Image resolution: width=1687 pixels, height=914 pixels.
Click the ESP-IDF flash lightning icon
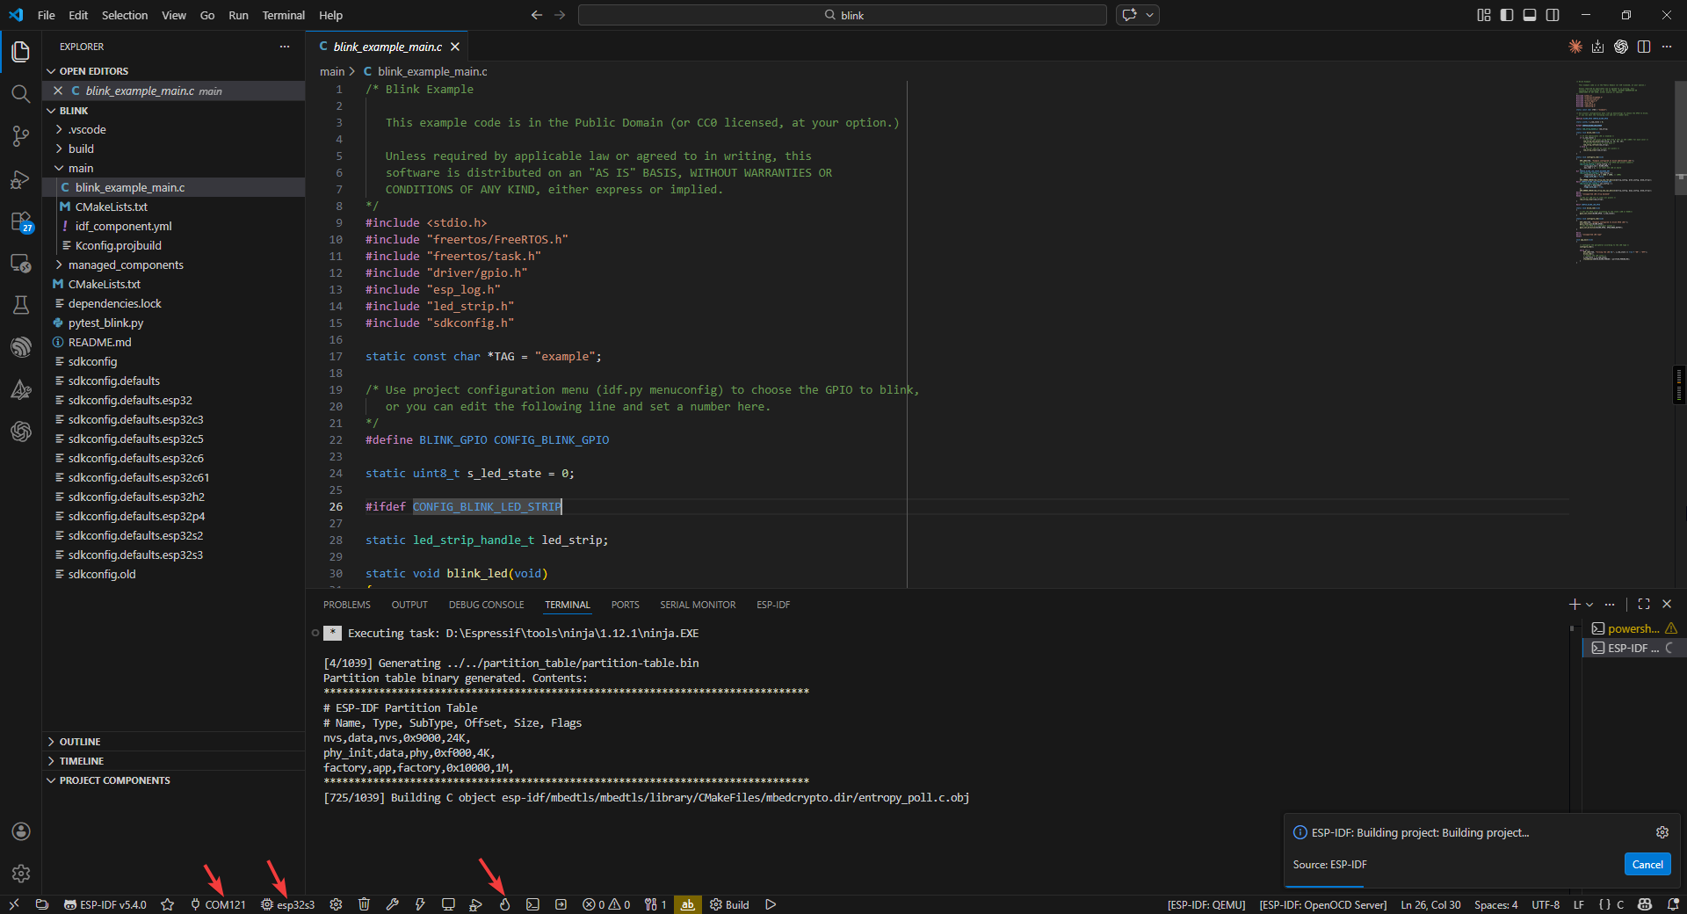point(420,904)
